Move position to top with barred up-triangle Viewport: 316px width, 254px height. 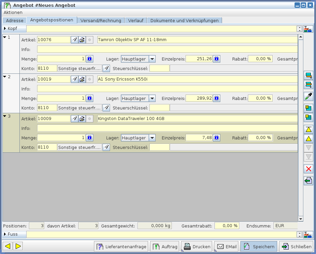click(309, 129)
